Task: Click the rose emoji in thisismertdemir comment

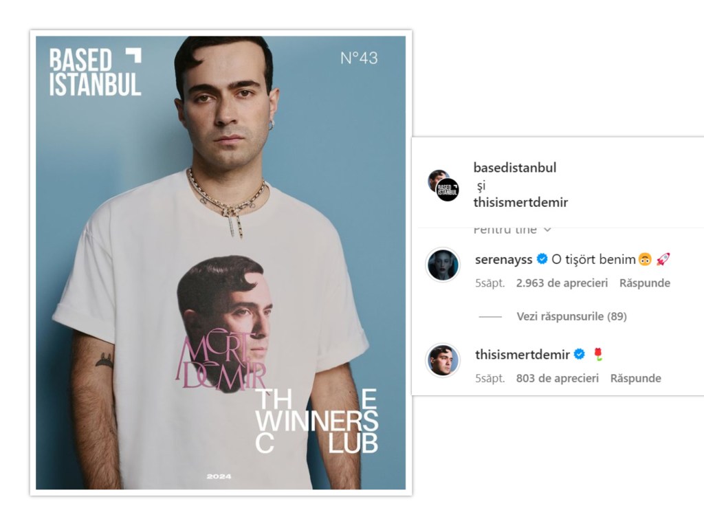Action: point(597,354)
